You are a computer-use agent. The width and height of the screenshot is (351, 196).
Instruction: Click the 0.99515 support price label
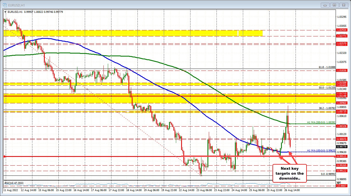[x=341, y=156]
